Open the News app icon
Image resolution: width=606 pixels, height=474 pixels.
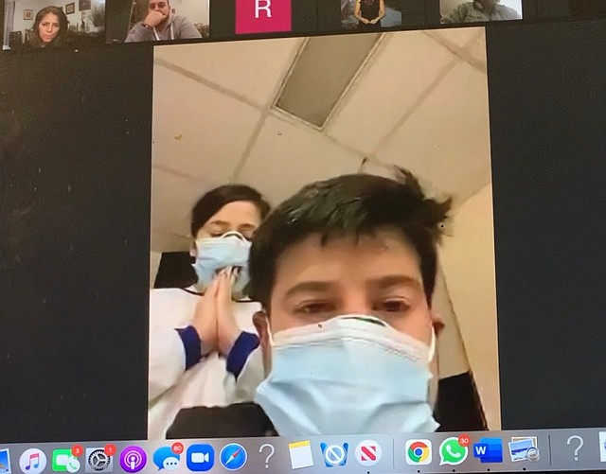pos(368,453)
